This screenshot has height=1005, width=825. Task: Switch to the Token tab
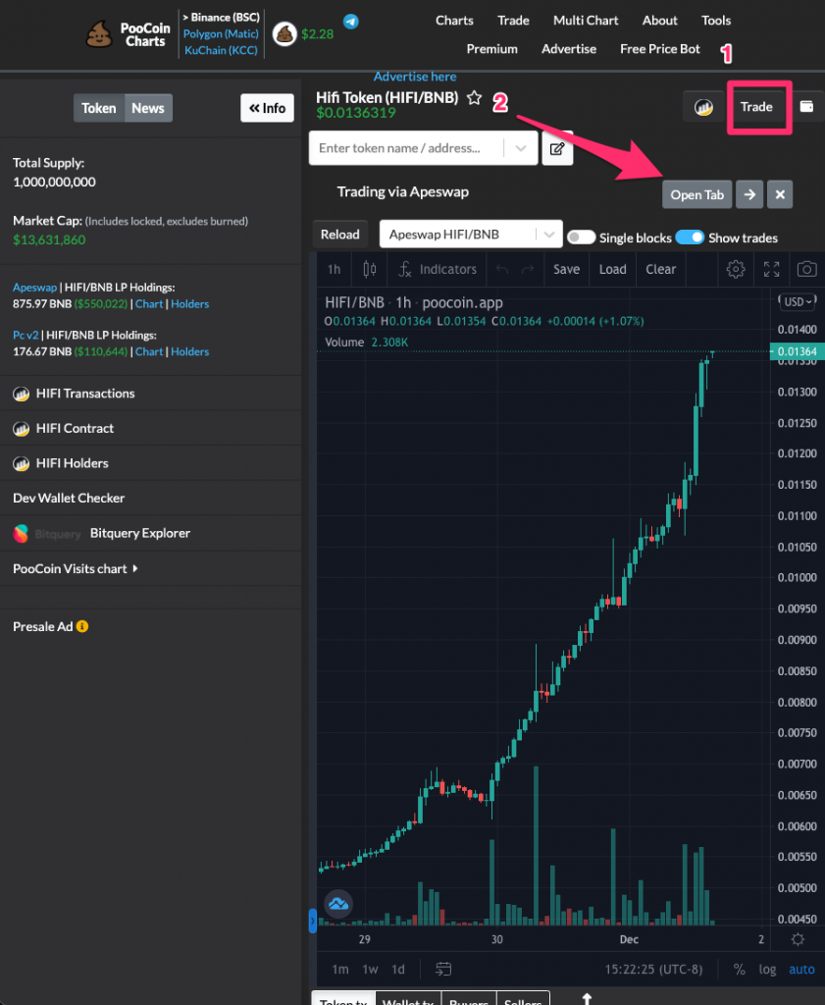[x=99, y=108]
